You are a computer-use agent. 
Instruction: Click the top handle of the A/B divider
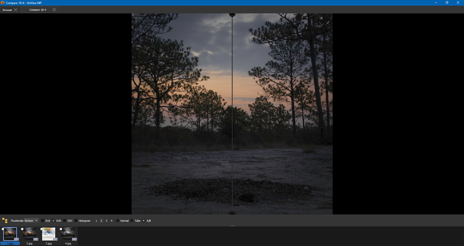pos(232,14)
